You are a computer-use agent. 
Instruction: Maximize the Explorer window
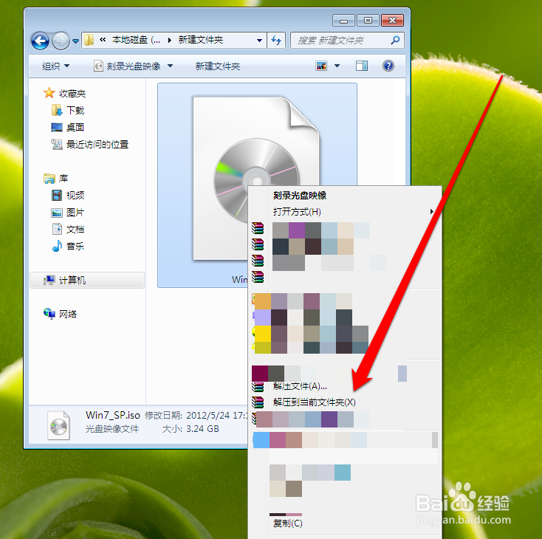368,21
